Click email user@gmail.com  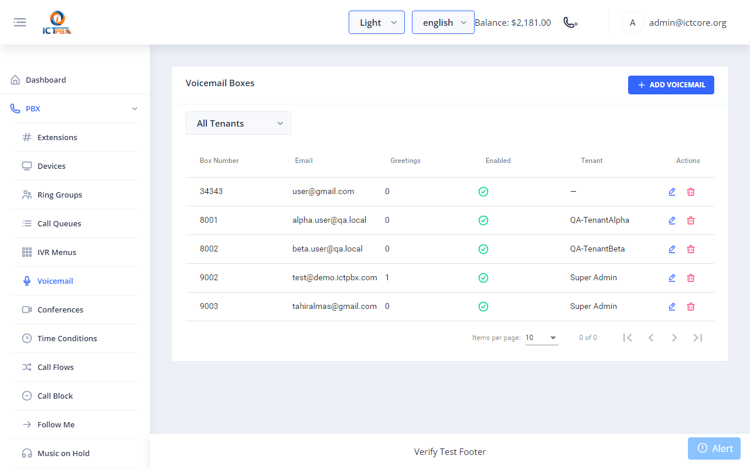tap(323, 191)
